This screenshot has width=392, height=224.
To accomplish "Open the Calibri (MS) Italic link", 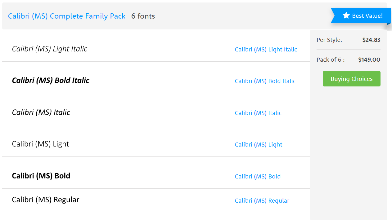I will pyautogui.click(x=258, y=113).
